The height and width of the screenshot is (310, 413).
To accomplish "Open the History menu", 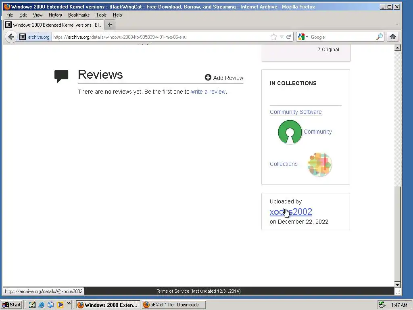I will [x=55, y=15].
